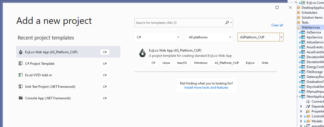This screenshot has width=324, height=127.
Task: Select EvjLco Web App in recent templates
Action: (68, 52)
